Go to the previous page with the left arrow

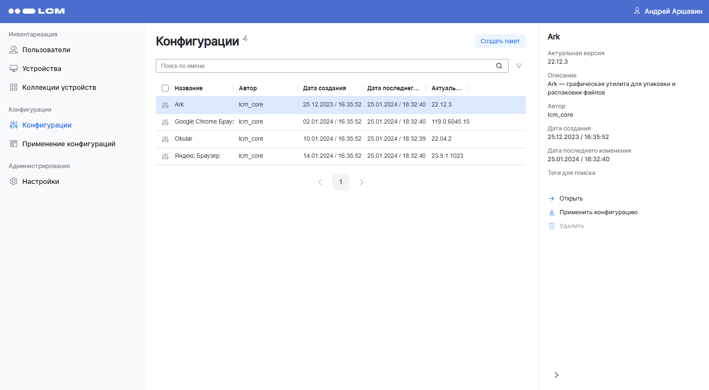(x=320, y=182)
